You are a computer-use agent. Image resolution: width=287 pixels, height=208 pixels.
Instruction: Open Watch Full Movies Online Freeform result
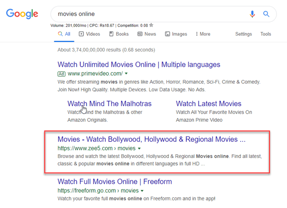coord(115,181)
